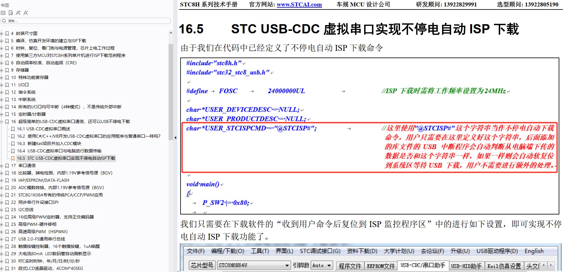The width and height of the screenshot is (563, 272).
Task: Click bookmark icon beside 4 封装尺寸图
Action: tap(7, 33)
